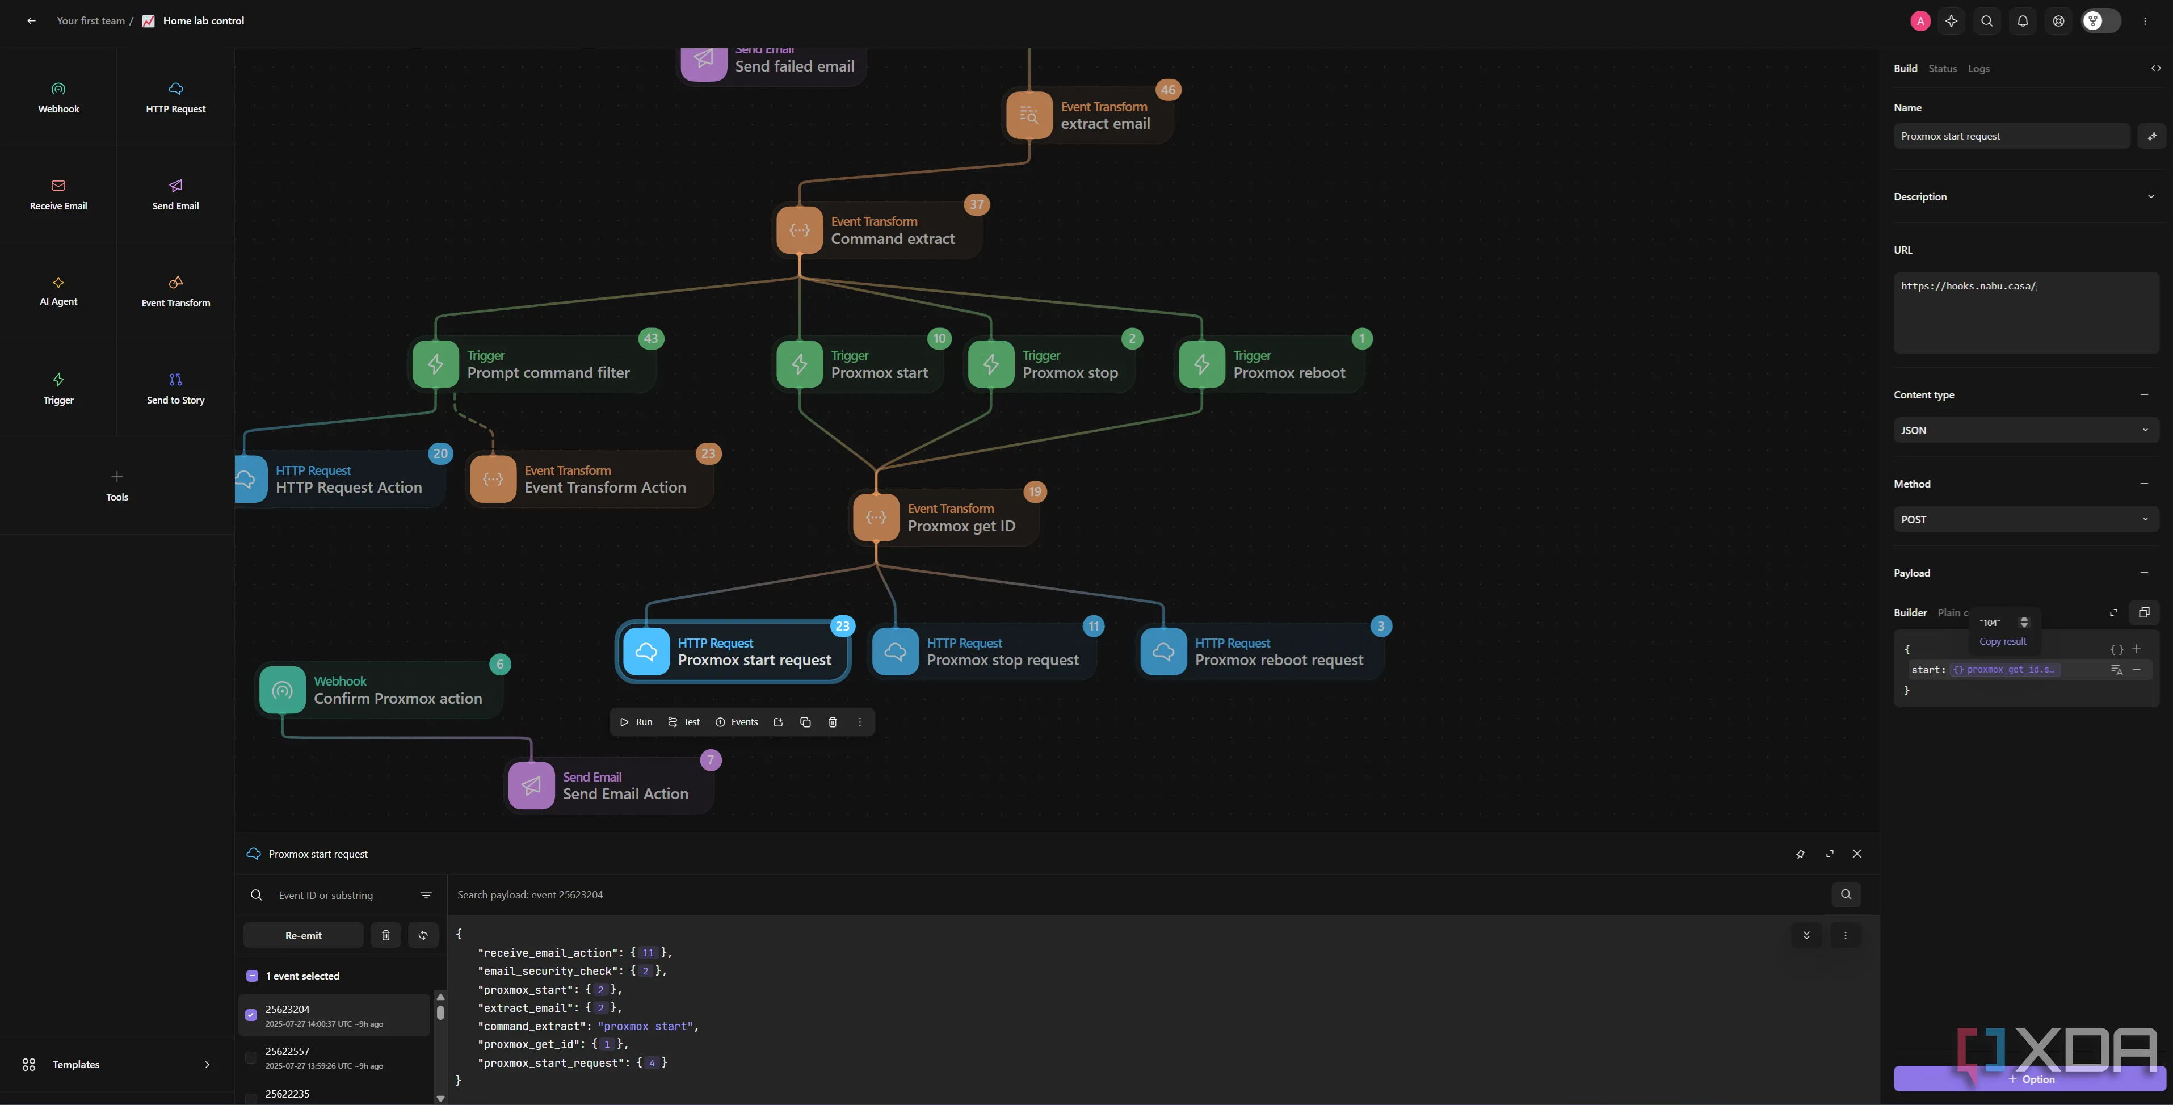
Task: Expand the Description section
Action: tap(2150, 196)
